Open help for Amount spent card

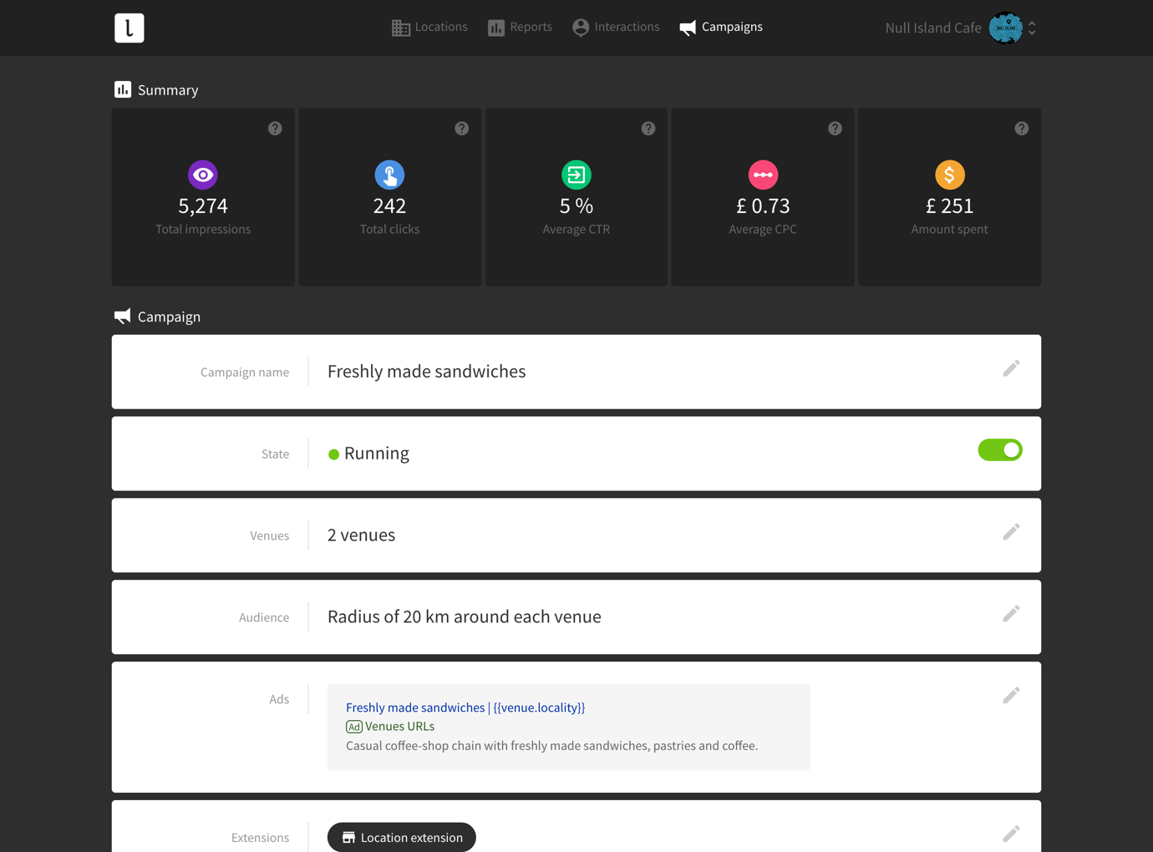tap(1021, 129)
